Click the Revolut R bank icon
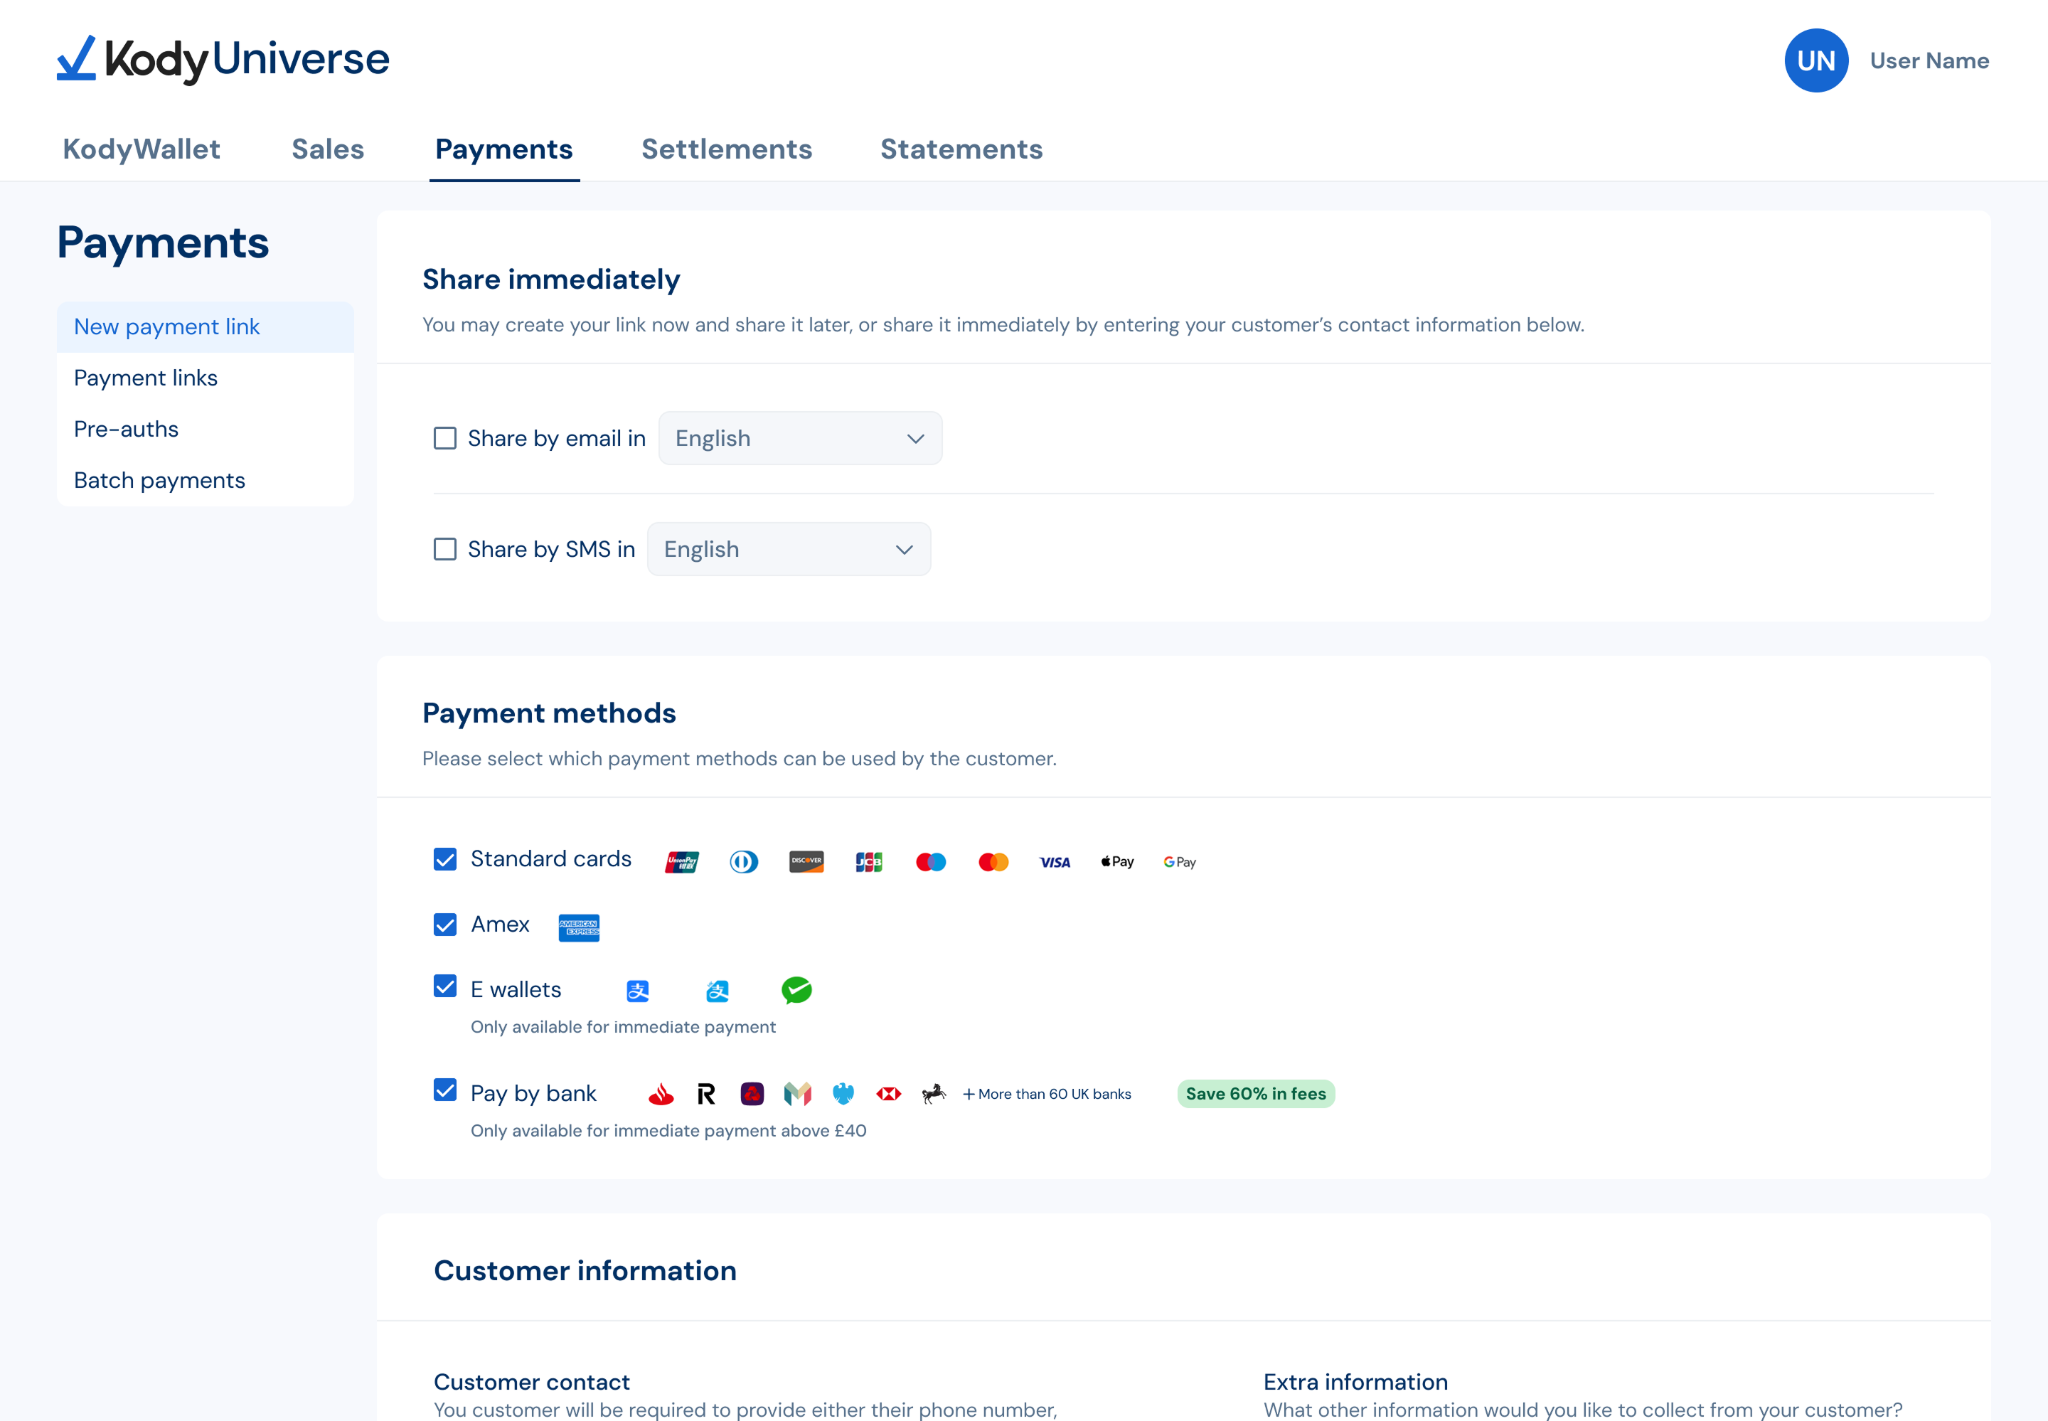Screen dimensions: 2048x1421 (706, 1095)
